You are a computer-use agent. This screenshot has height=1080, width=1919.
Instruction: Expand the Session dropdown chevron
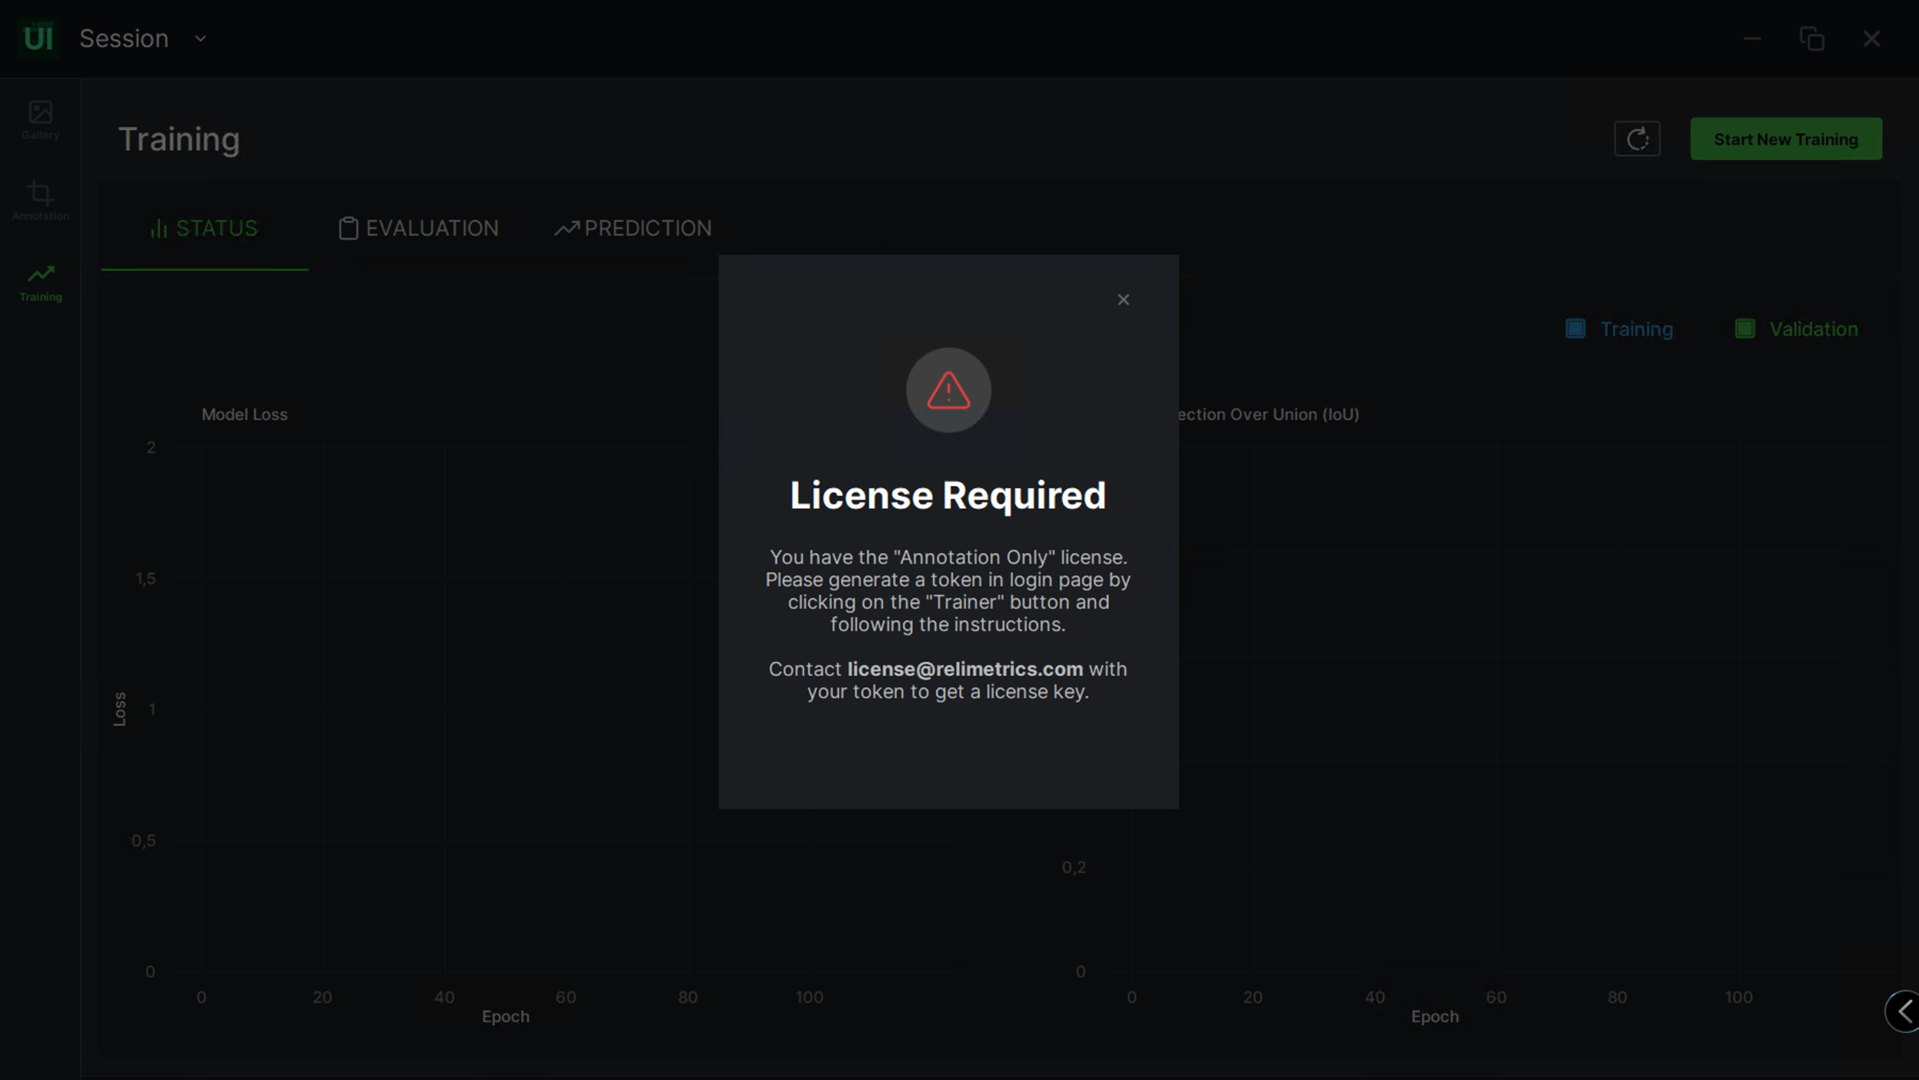pos(201,39)
